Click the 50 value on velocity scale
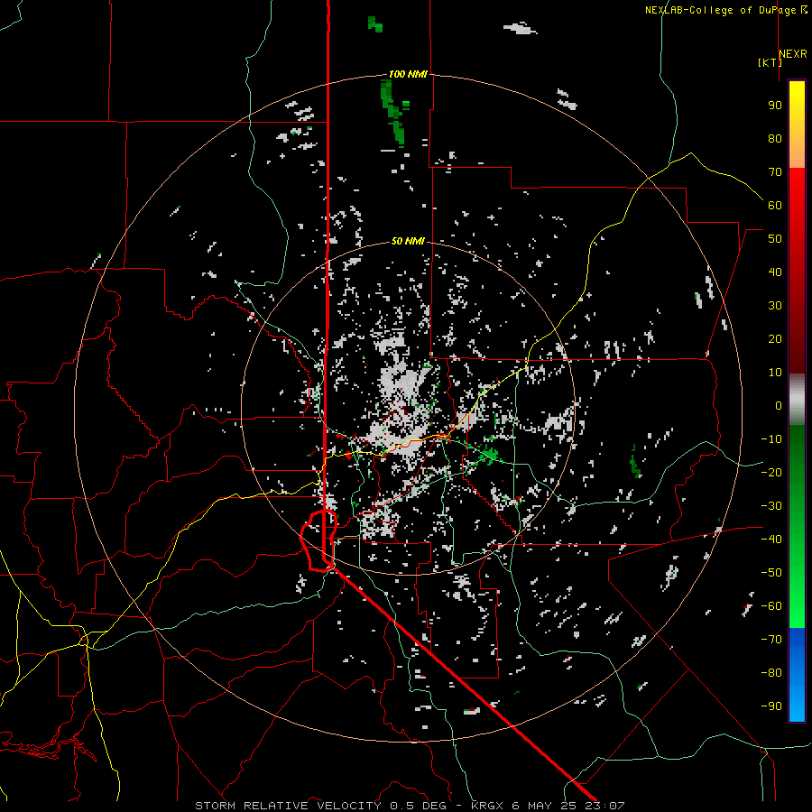The image size is (812, 812). click(x=775, y=239)
